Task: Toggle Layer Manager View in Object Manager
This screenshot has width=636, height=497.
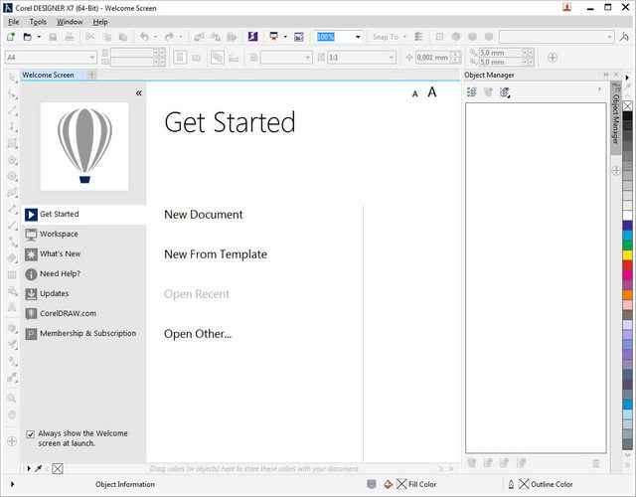Action: point(506,92)
